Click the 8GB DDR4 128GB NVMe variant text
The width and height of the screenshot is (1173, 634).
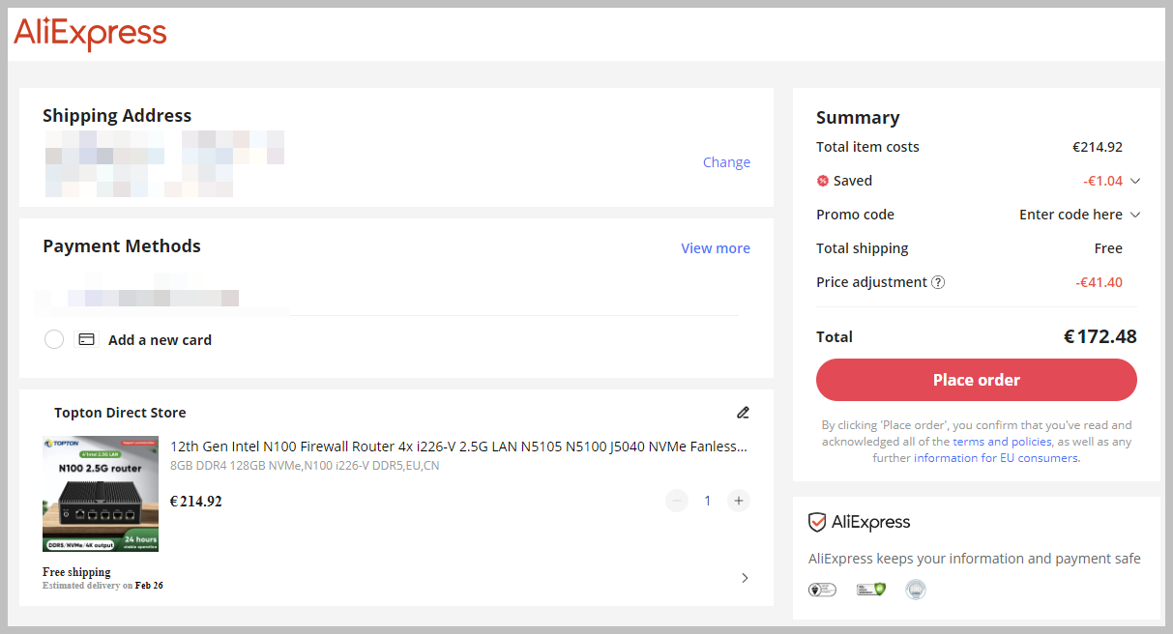pyautogui.click(x=305, y=466)
